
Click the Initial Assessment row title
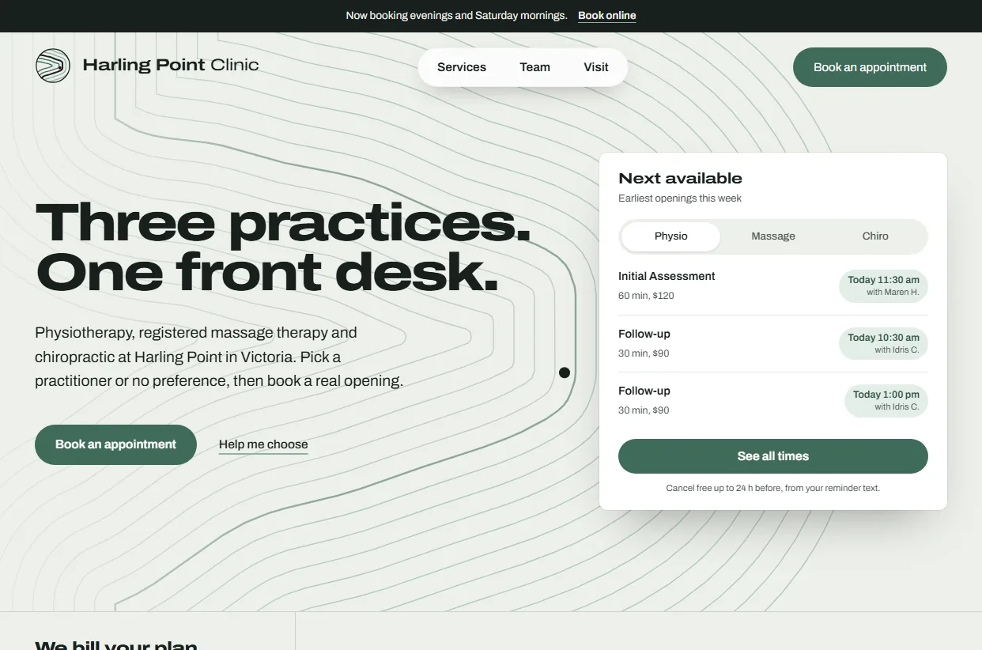coord(667,276)
